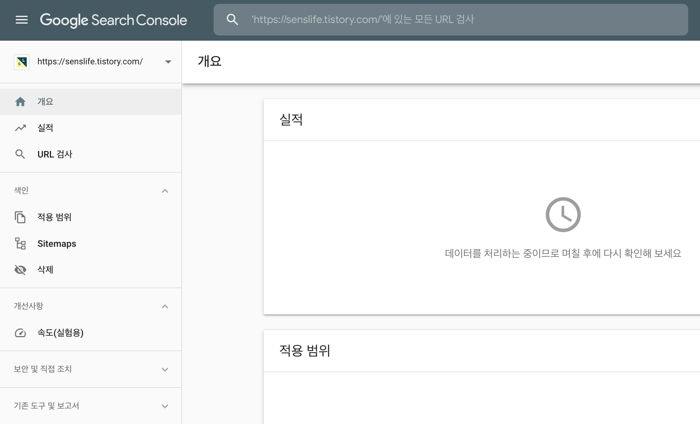Image resolution: width=700 pixels, height=424 pixels.
Task: Click the magnifier icon beside URL 검사
Action: (x=20, y=154)
